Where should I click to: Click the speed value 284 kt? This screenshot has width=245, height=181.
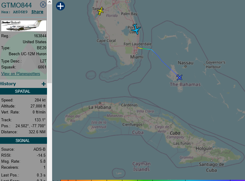[x=40, y=100]
